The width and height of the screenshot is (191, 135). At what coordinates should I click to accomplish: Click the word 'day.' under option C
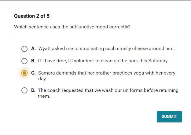tap(42, 79)
